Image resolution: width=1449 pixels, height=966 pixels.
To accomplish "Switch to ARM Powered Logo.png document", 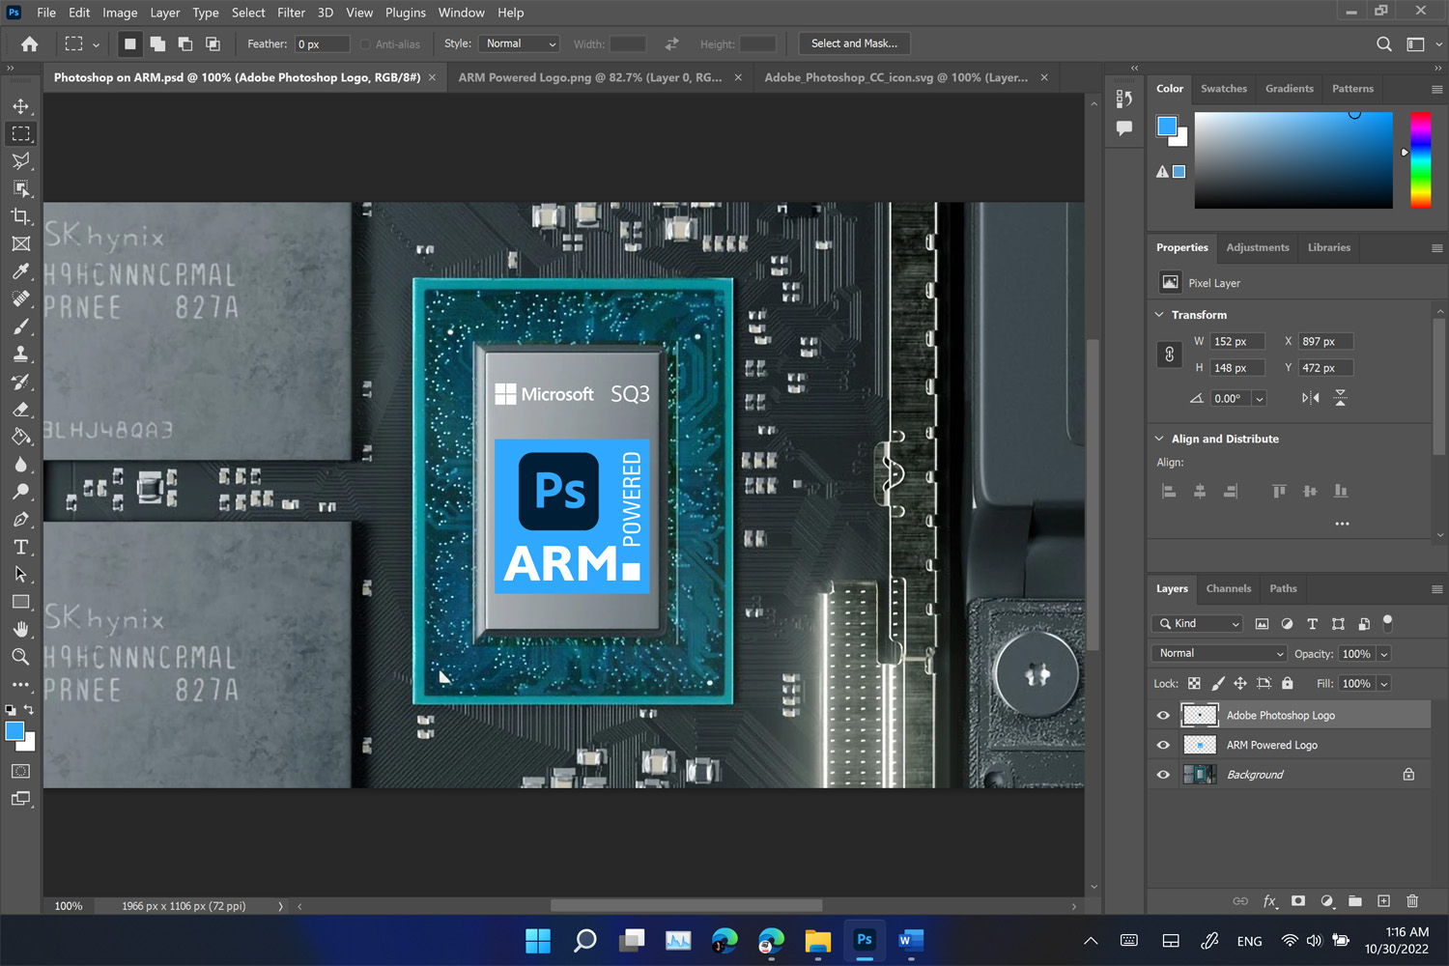I will 589,77.
